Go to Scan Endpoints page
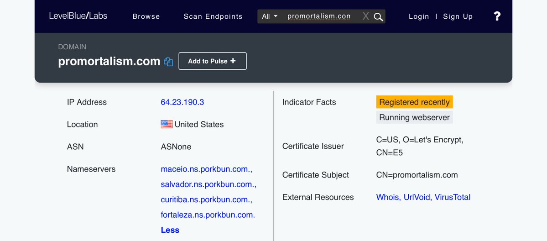This screenshot has height=241, width=547. 213,16
